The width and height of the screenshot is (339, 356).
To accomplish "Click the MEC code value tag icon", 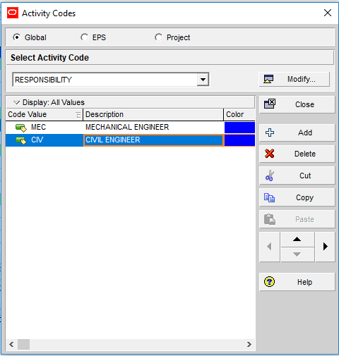I will [21, 128].
